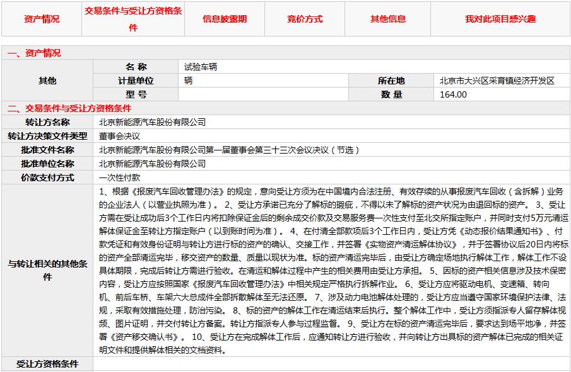This screenshot has width=571, height=372.
Task: Click the 转让方名称 row label
Action: click(47, 122)
